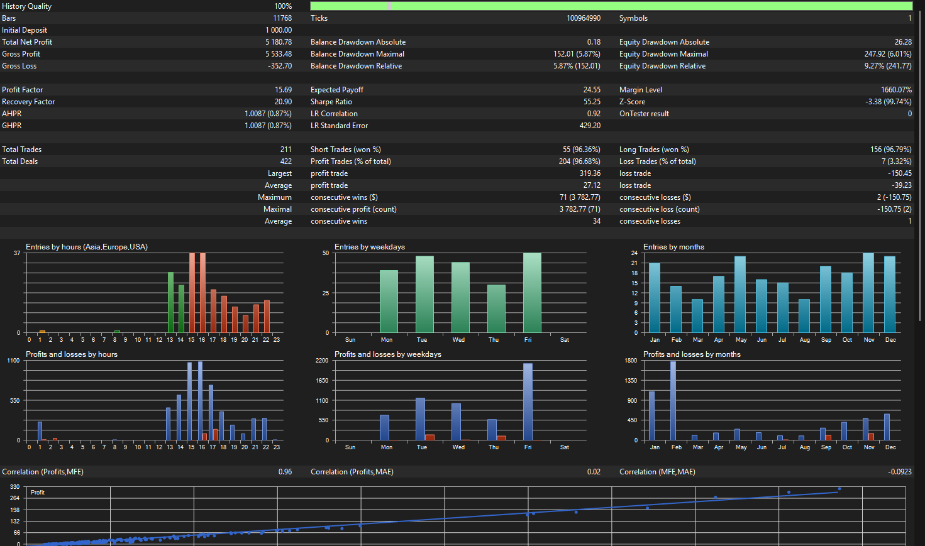Click the Tue bar in Entries by weekdays

pyautogui.click(x=424, y=294)
